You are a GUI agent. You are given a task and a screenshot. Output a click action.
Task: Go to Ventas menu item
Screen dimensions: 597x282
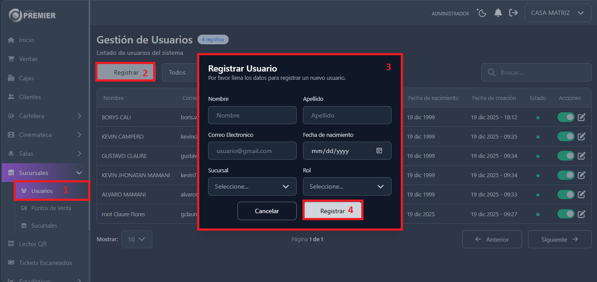click(28, 59)
